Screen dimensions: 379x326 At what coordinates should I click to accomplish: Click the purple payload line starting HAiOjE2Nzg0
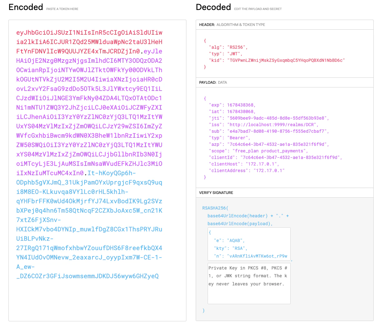coord(89,61)
